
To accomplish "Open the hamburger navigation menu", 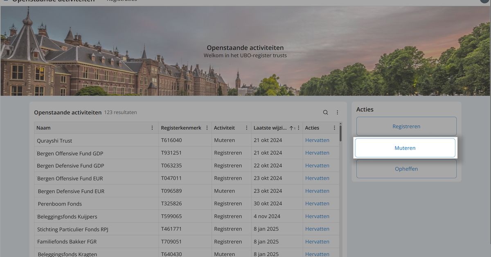I will click(x=6, y=1).
